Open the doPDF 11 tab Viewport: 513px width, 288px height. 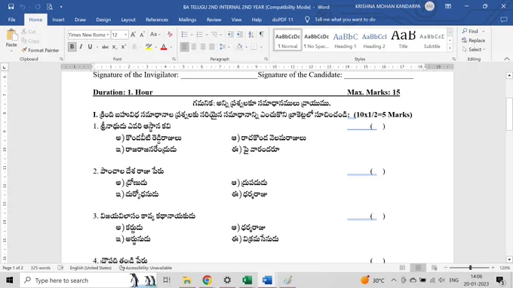click(x=283, y=20)
